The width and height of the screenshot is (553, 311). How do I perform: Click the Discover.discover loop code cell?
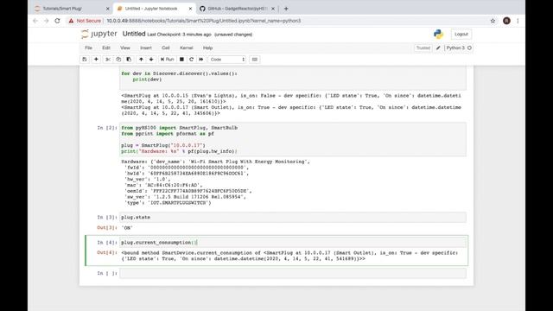(x=293, y=78)
